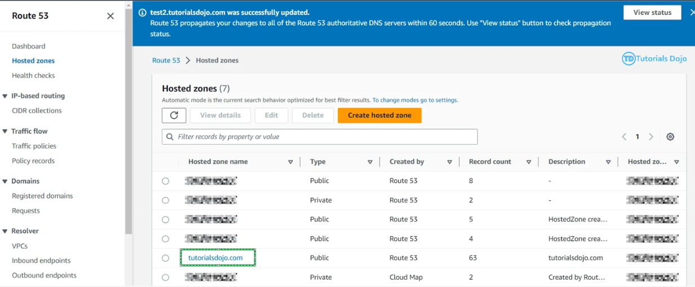Open Health checks page

coord(33,75)
